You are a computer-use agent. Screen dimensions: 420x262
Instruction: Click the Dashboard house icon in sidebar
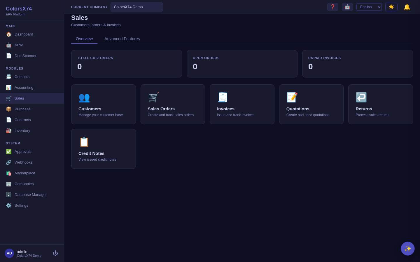click(x=9, y=34)
